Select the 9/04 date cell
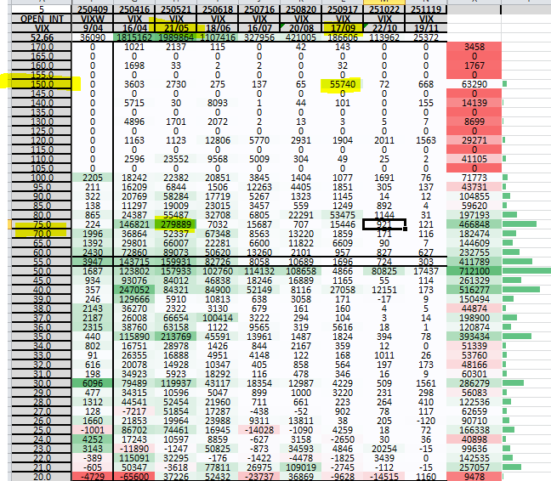 coord(93,28)
